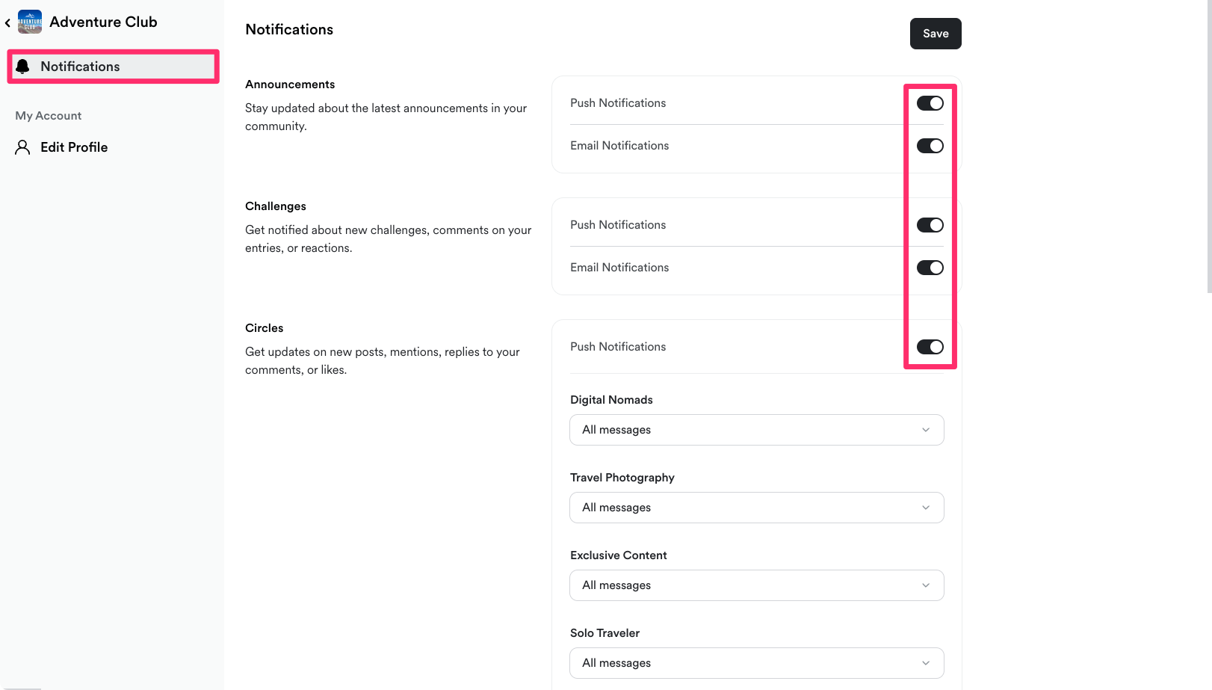
Task: Click the page vertical scrollbar
Action: [1209, 150]
